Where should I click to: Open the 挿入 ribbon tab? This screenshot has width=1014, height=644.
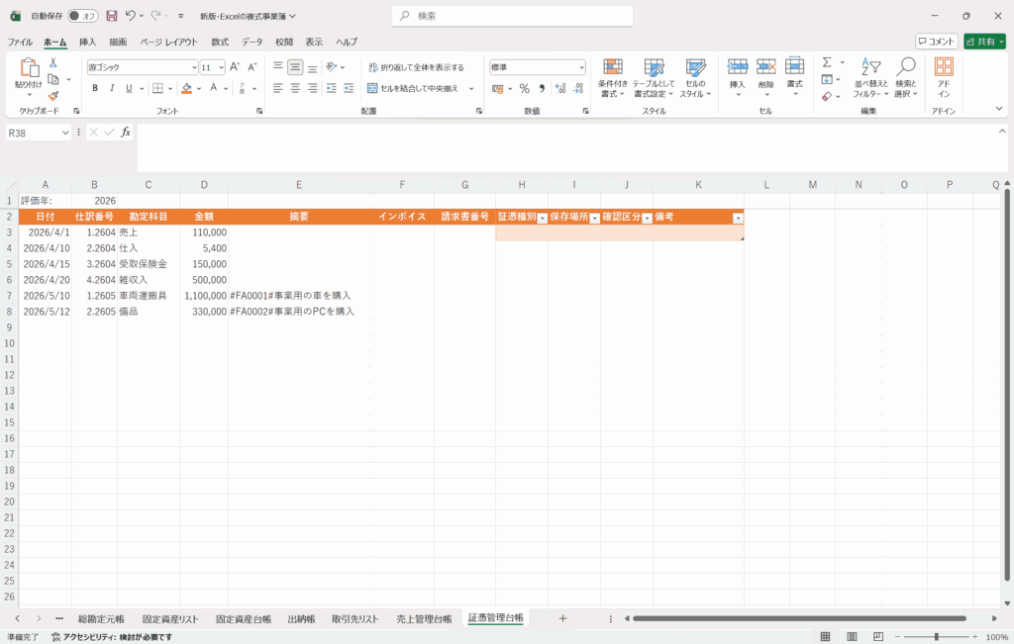pyautogui.click(x=87, y=42)
